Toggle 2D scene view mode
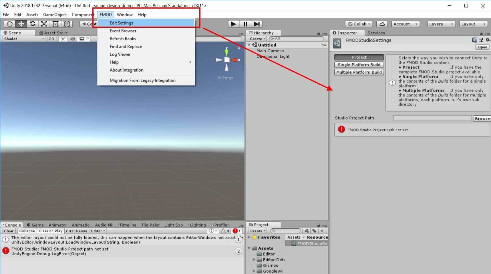 point(51,39)
